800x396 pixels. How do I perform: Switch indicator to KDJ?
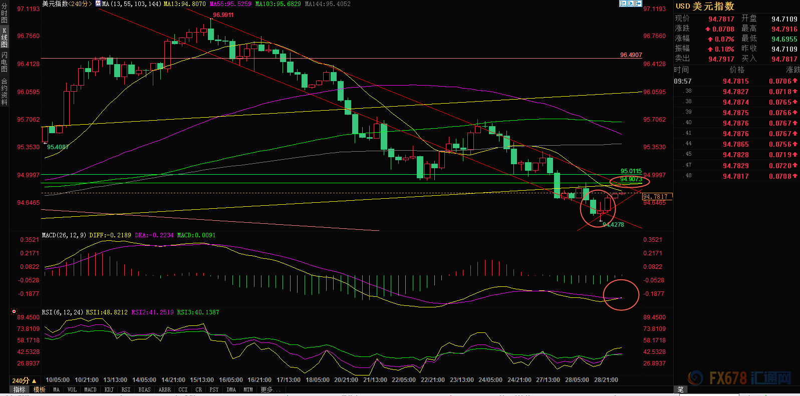pyautogui.click(x=109, y=389)
